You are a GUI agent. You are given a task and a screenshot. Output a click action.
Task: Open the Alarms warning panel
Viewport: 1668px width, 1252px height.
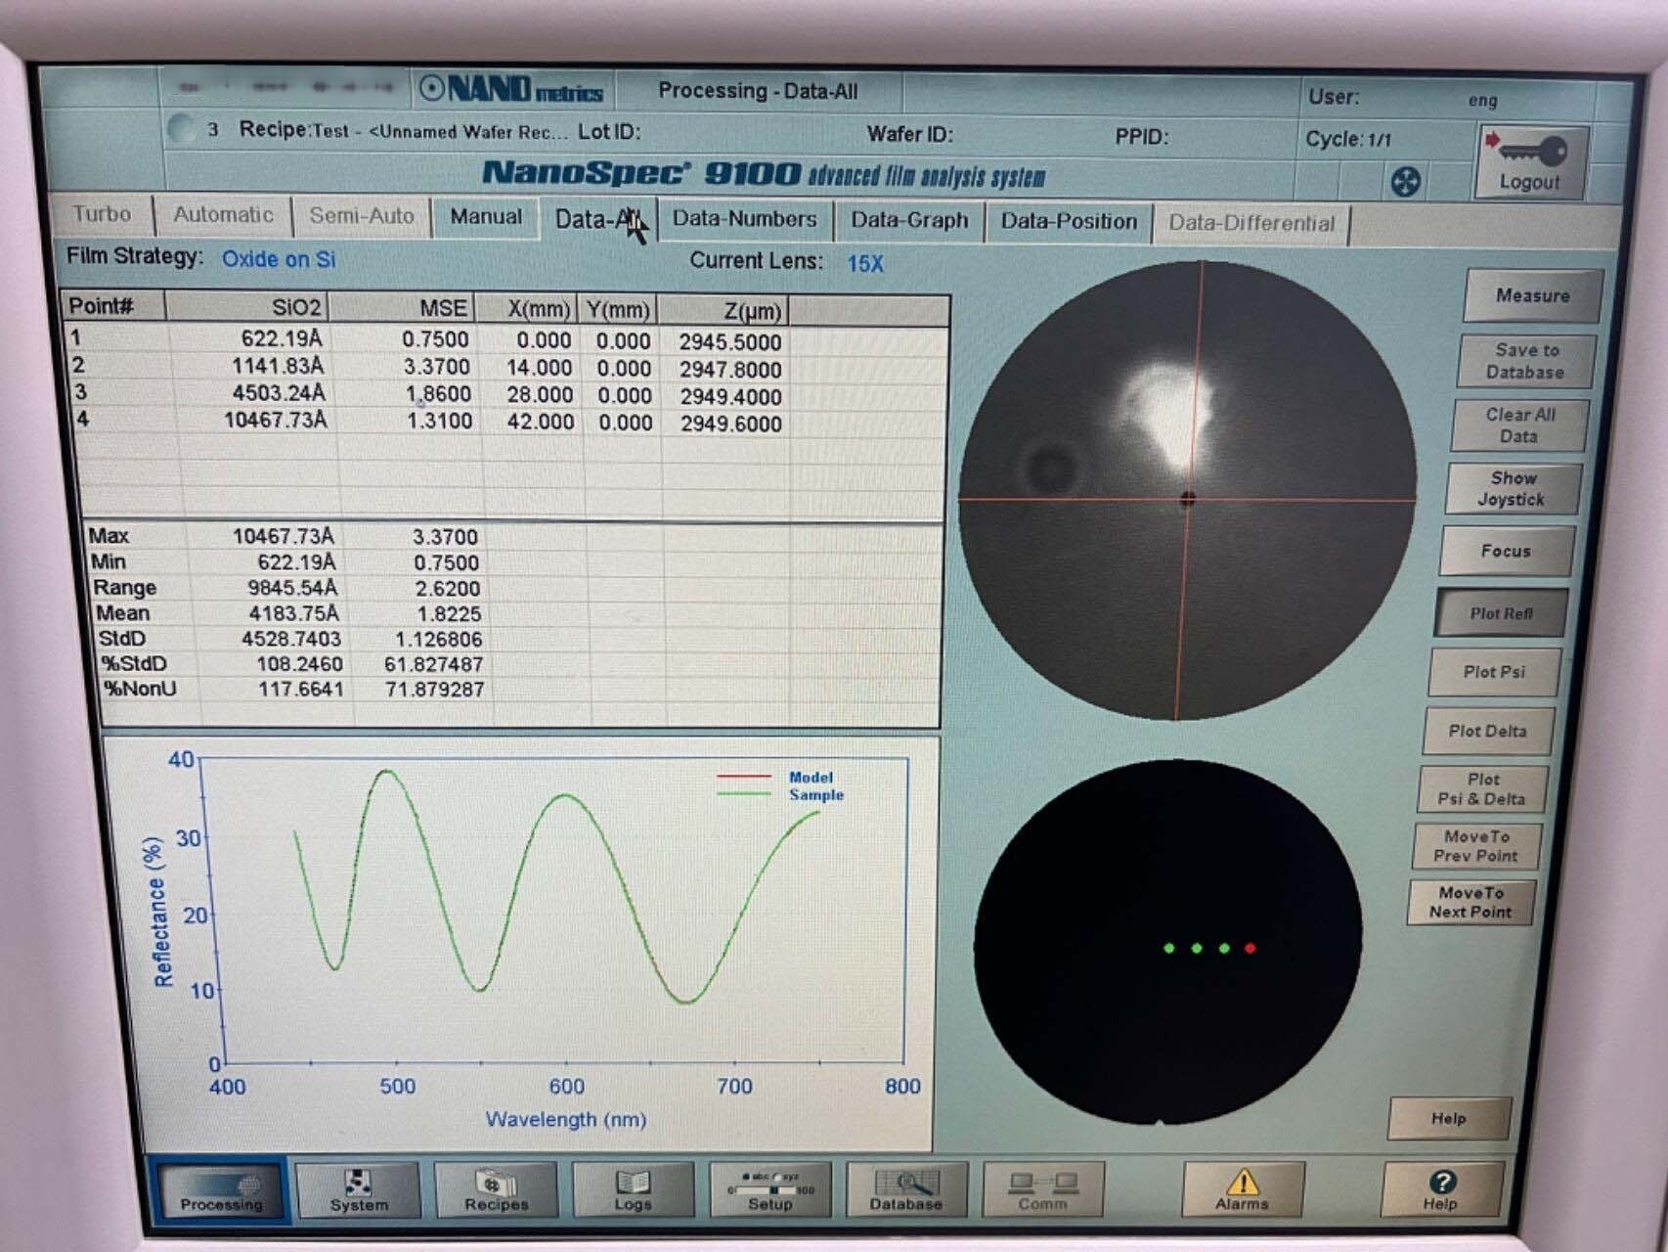click(1242, 1189)
